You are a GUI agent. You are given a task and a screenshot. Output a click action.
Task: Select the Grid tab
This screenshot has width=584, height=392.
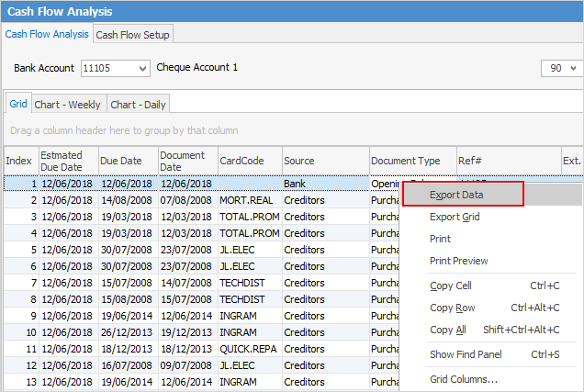tap(18, 104)
